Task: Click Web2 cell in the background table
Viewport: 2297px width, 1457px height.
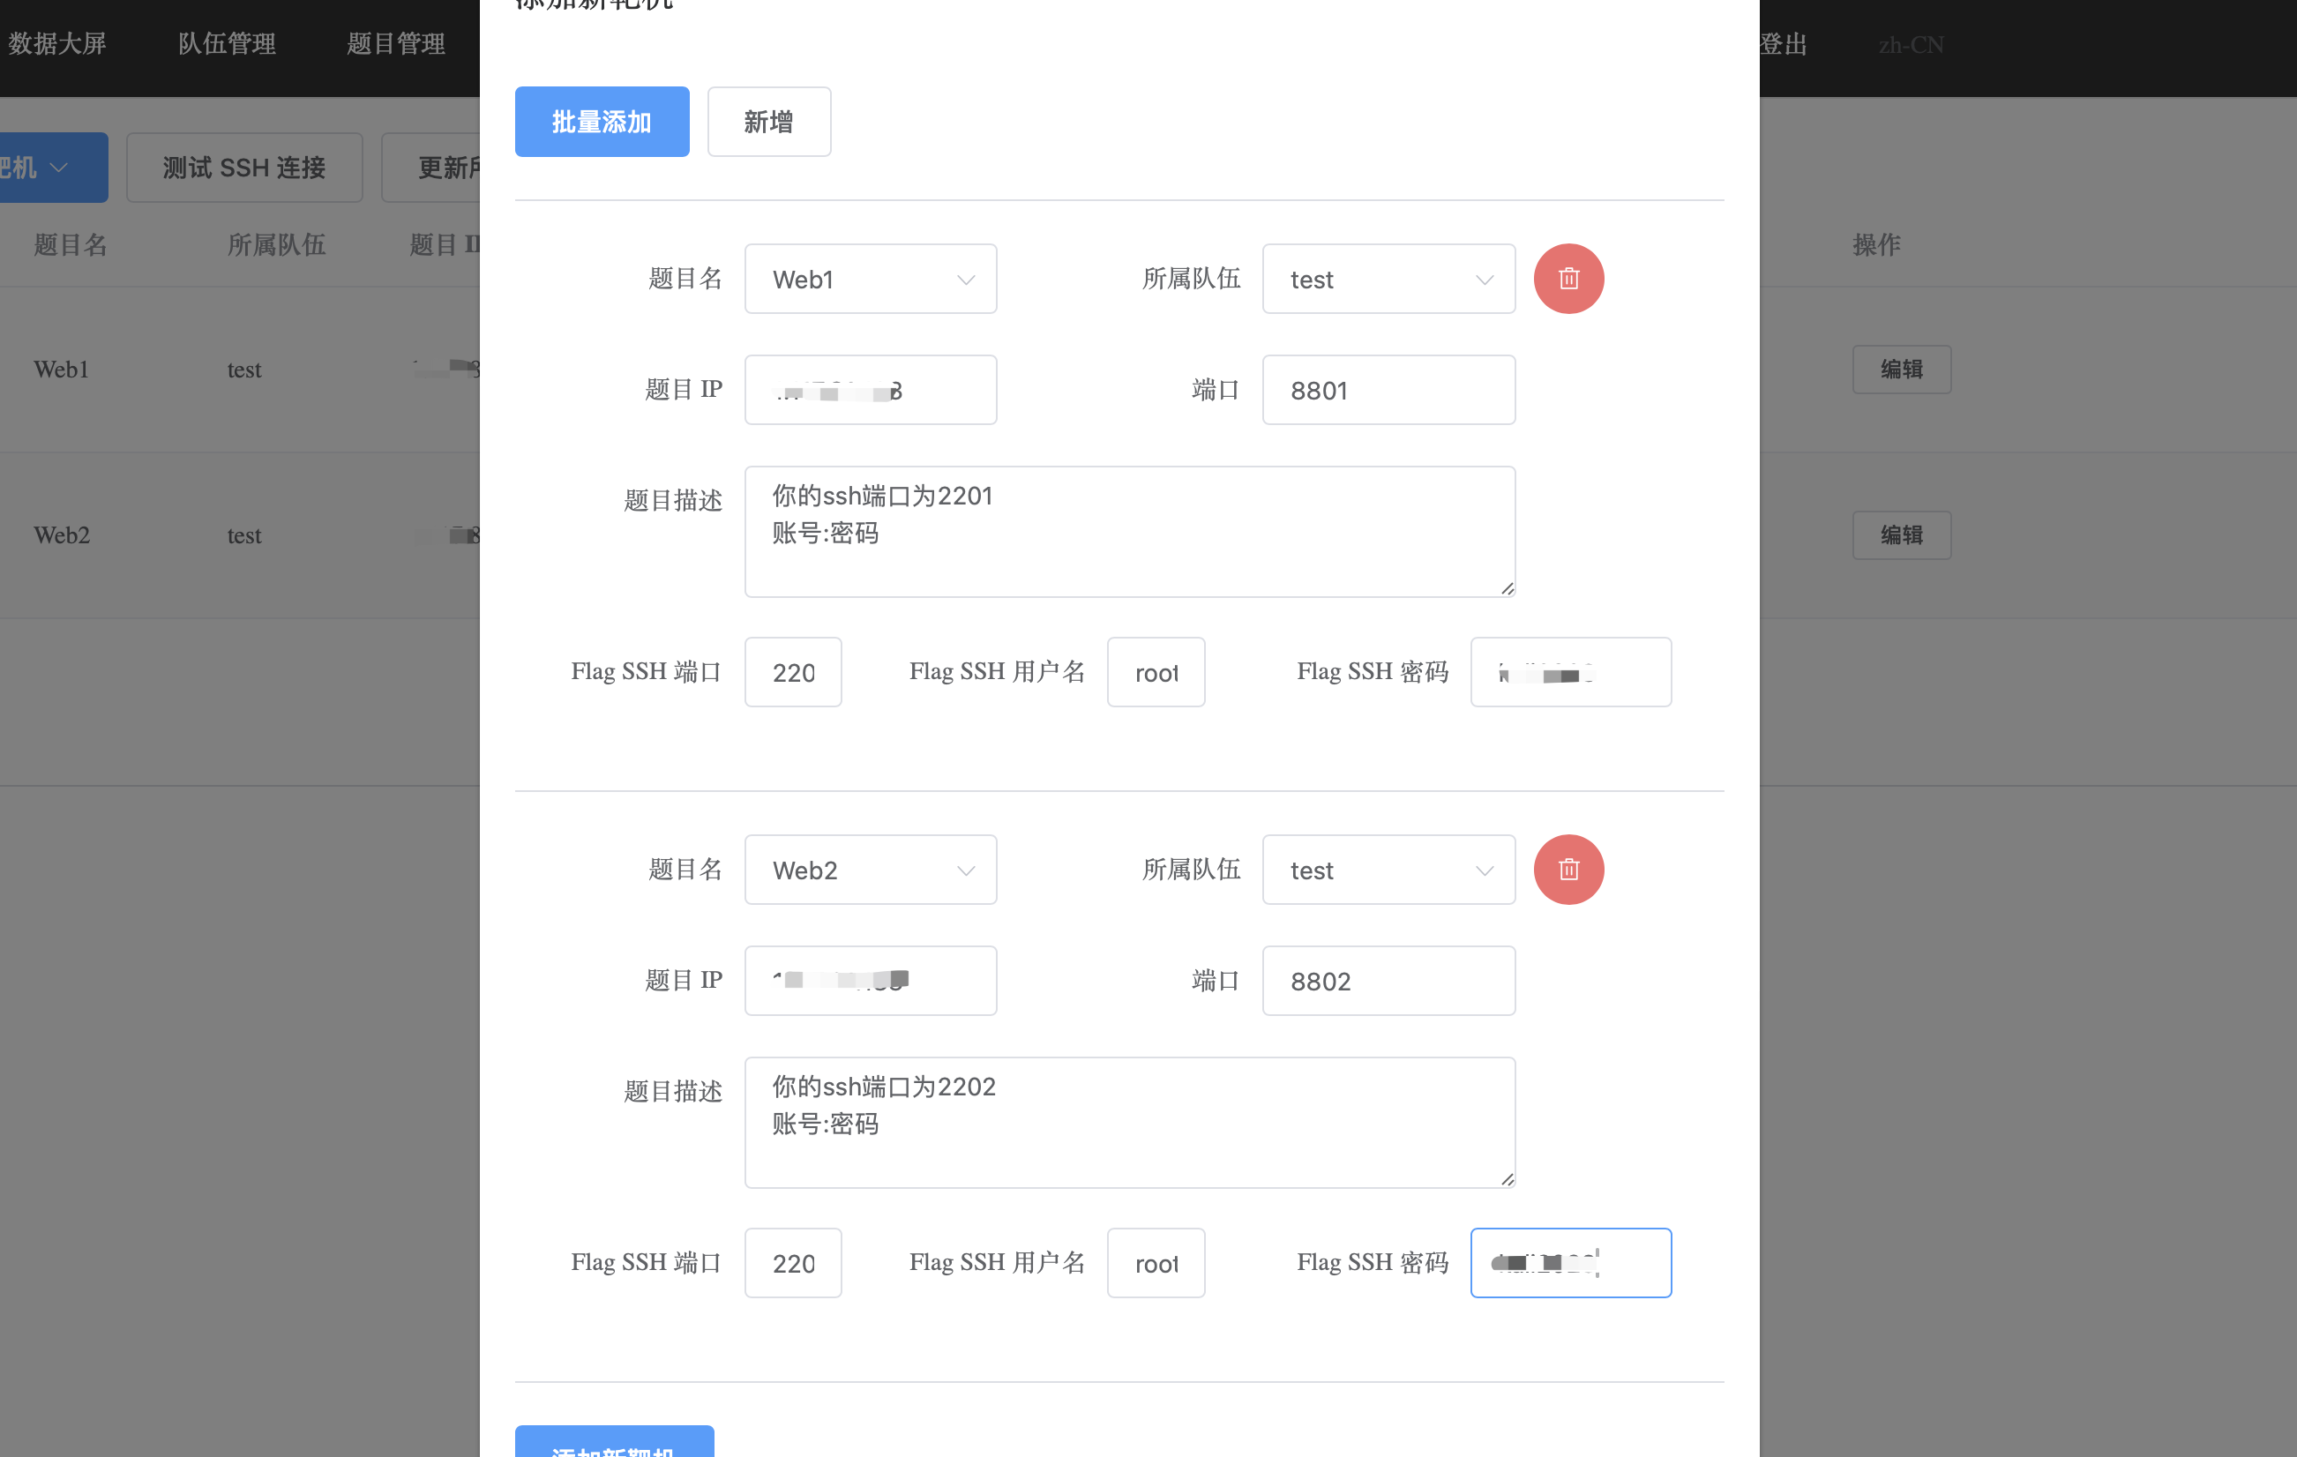Action: [x=62, y=536]
